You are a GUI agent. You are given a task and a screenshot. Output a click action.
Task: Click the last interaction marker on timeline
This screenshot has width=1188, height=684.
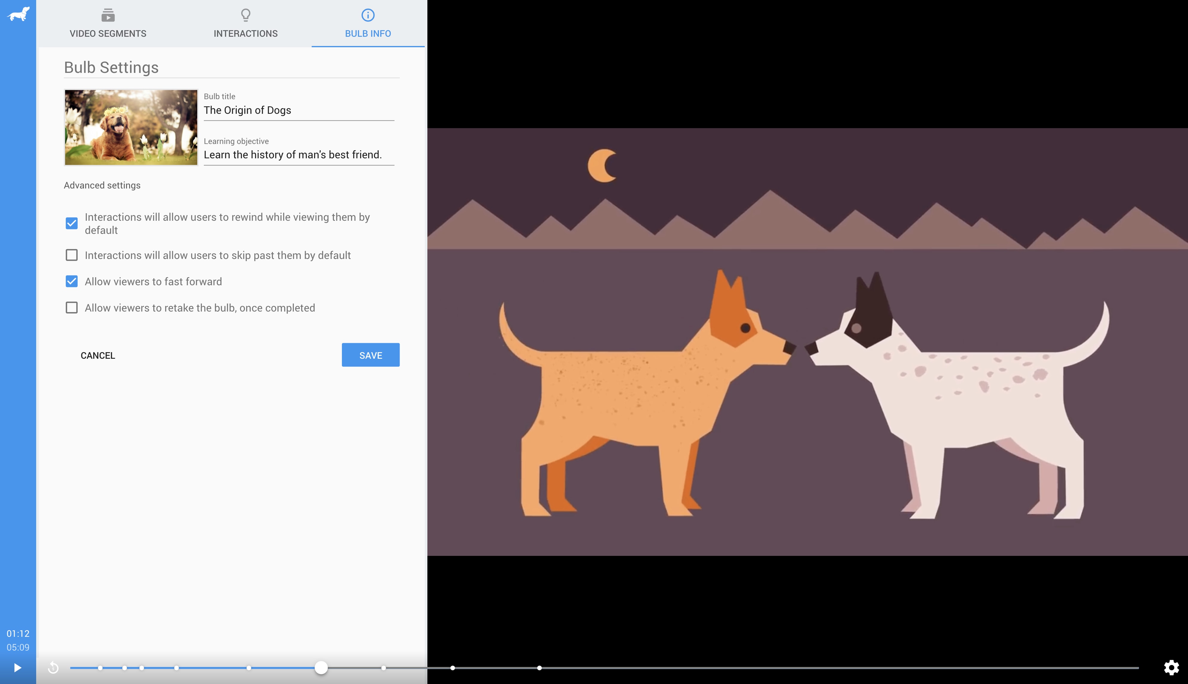click(539, 668)
